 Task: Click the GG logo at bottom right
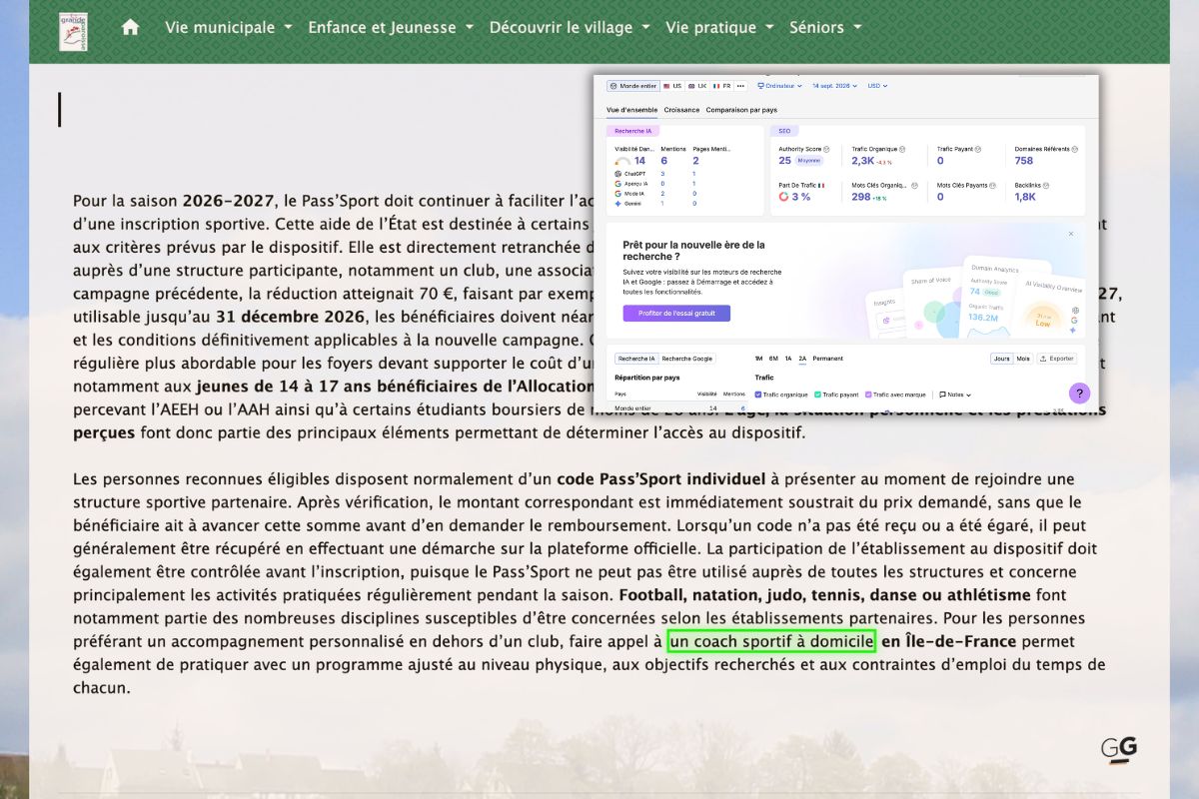pos(1119,750)
